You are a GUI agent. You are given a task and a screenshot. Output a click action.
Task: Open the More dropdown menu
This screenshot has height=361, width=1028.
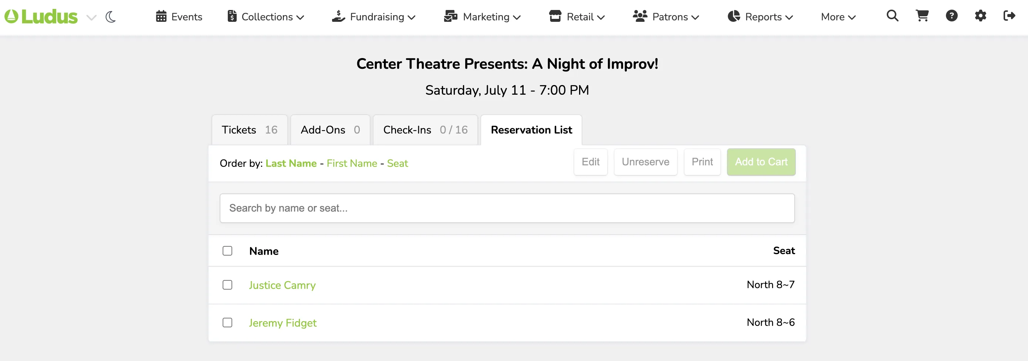click(838, 17)
